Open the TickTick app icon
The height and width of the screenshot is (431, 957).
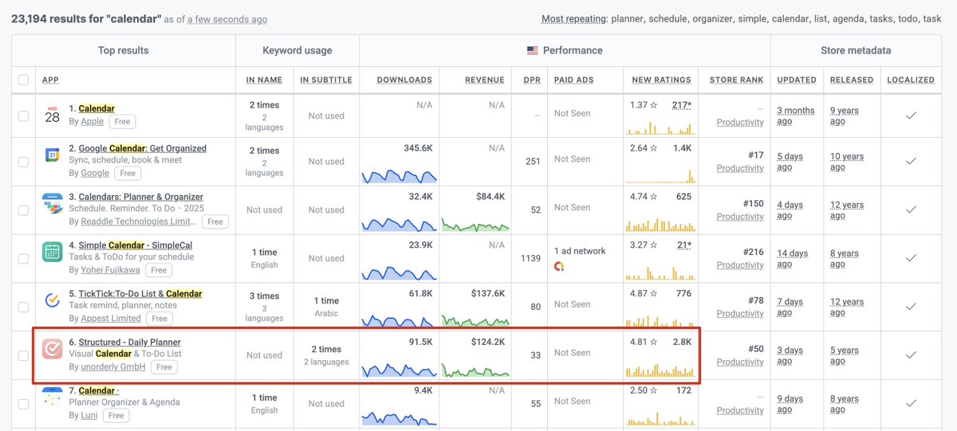(53, 301)
